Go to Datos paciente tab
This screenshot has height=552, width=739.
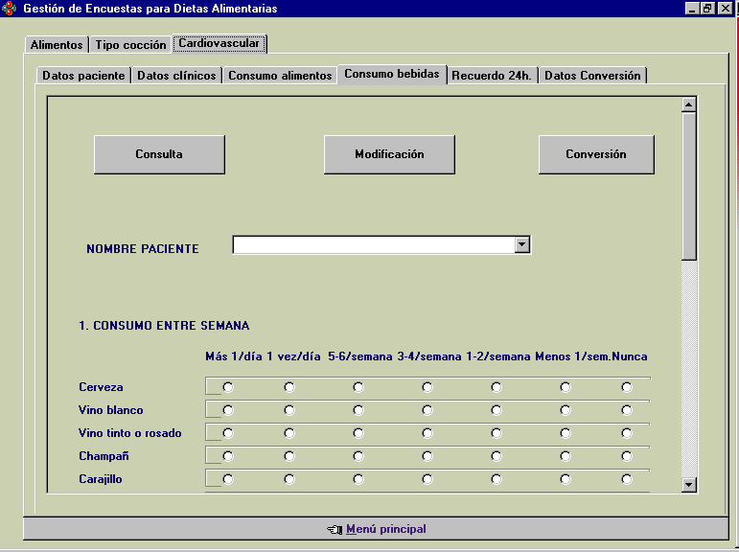83,76
